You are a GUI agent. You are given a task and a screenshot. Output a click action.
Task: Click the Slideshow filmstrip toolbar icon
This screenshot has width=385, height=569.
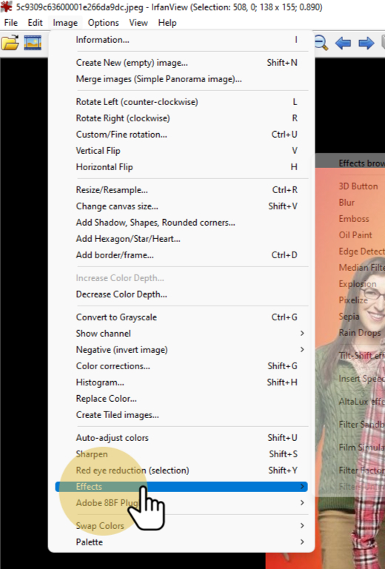[x=33, y=43]
